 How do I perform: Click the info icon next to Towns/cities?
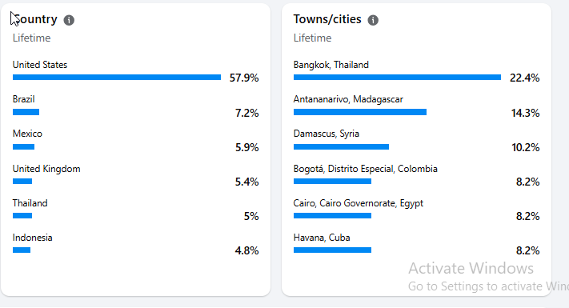(373, 20)
